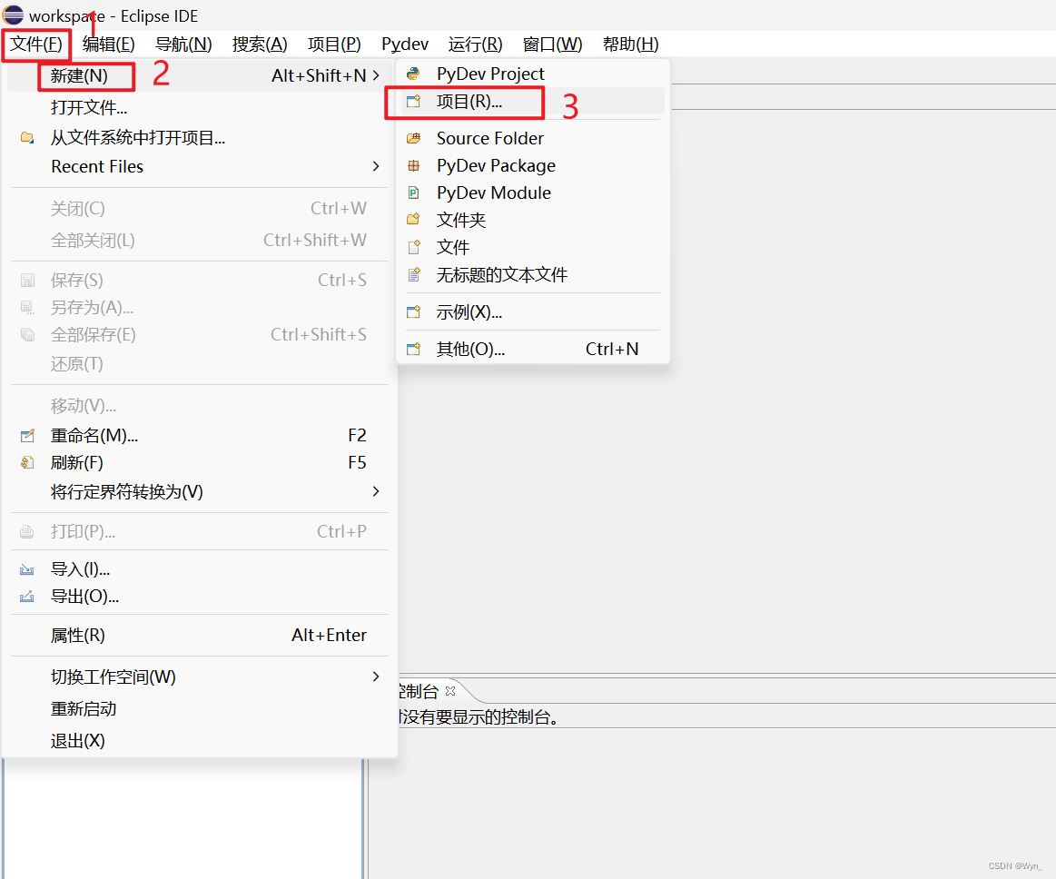1056x879 pixels.
Task: Open the 文件(F) menu
Action: (x=35, y=44)
